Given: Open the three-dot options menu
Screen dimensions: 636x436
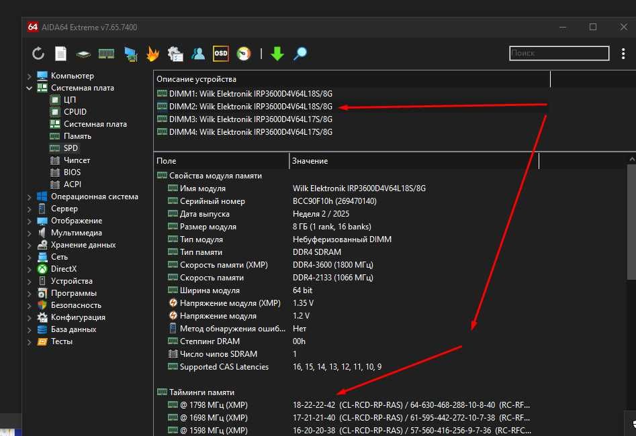Looking at the screenshot, I should tap(623, 54).
